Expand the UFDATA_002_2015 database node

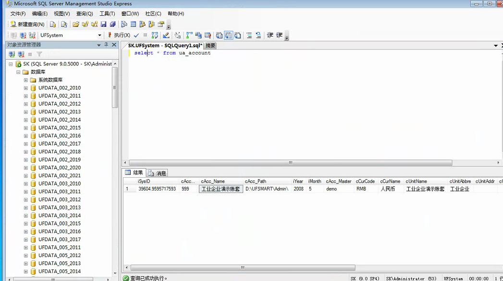tap(26, 128)
